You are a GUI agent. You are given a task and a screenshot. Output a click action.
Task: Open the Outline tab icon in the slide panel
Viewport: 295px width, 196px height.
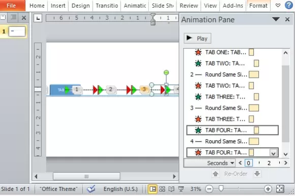pyautogui.click(x=13, y=17)
